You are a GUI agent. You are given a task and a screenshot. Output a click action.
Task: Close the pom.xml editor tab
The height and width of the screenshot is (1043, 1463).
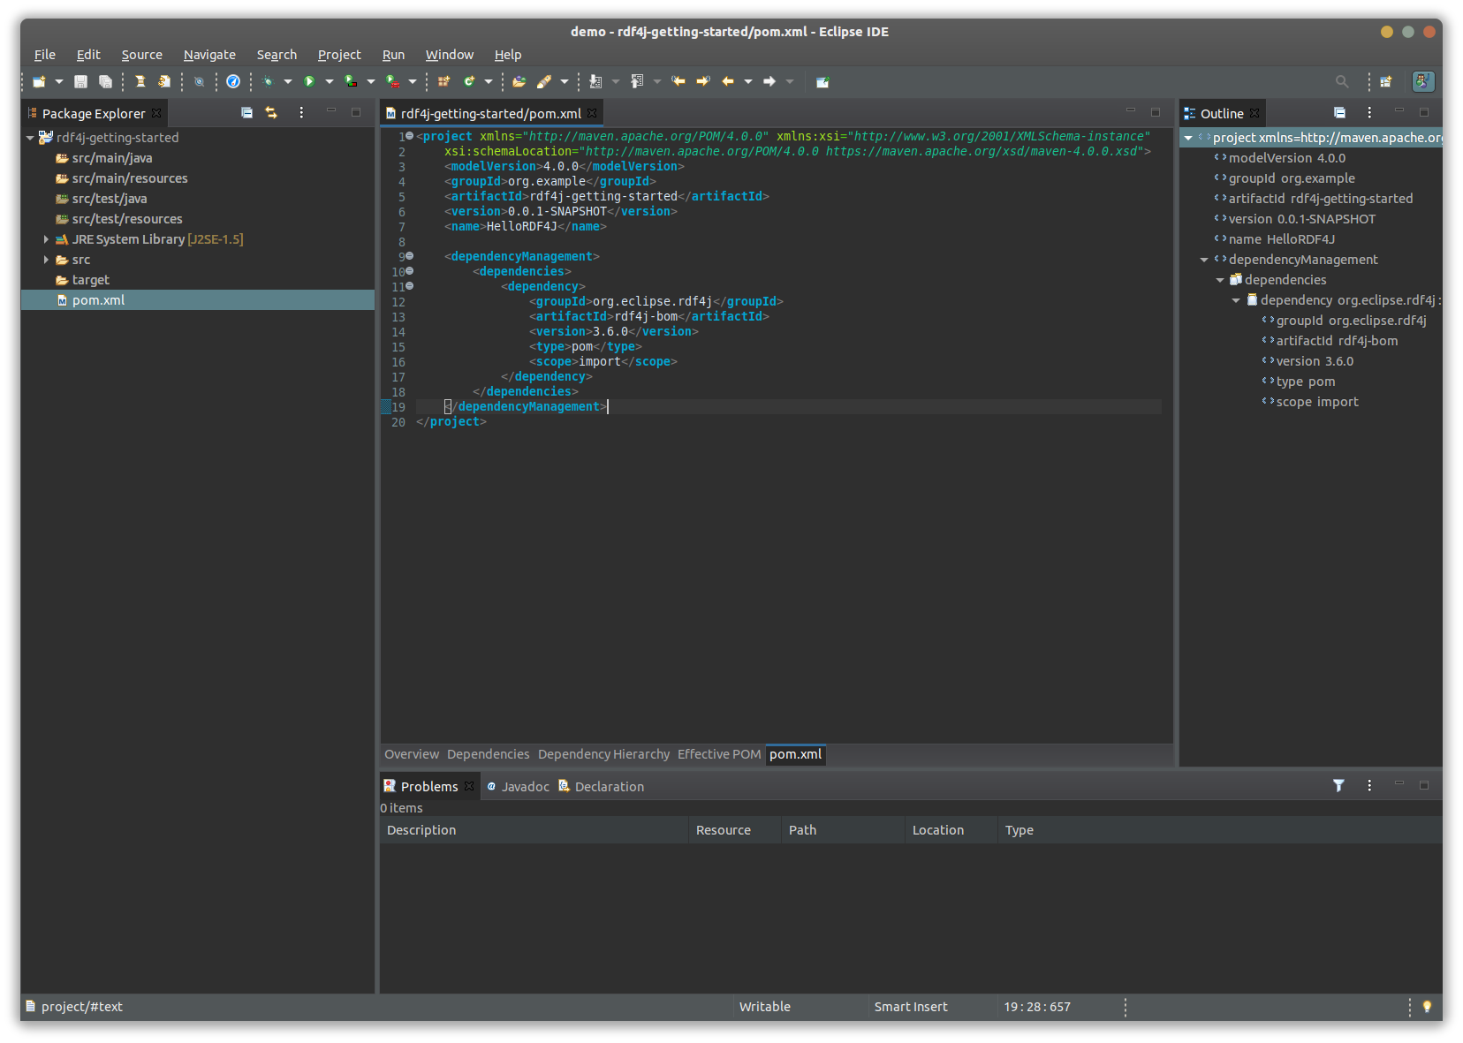pos(592,113)
